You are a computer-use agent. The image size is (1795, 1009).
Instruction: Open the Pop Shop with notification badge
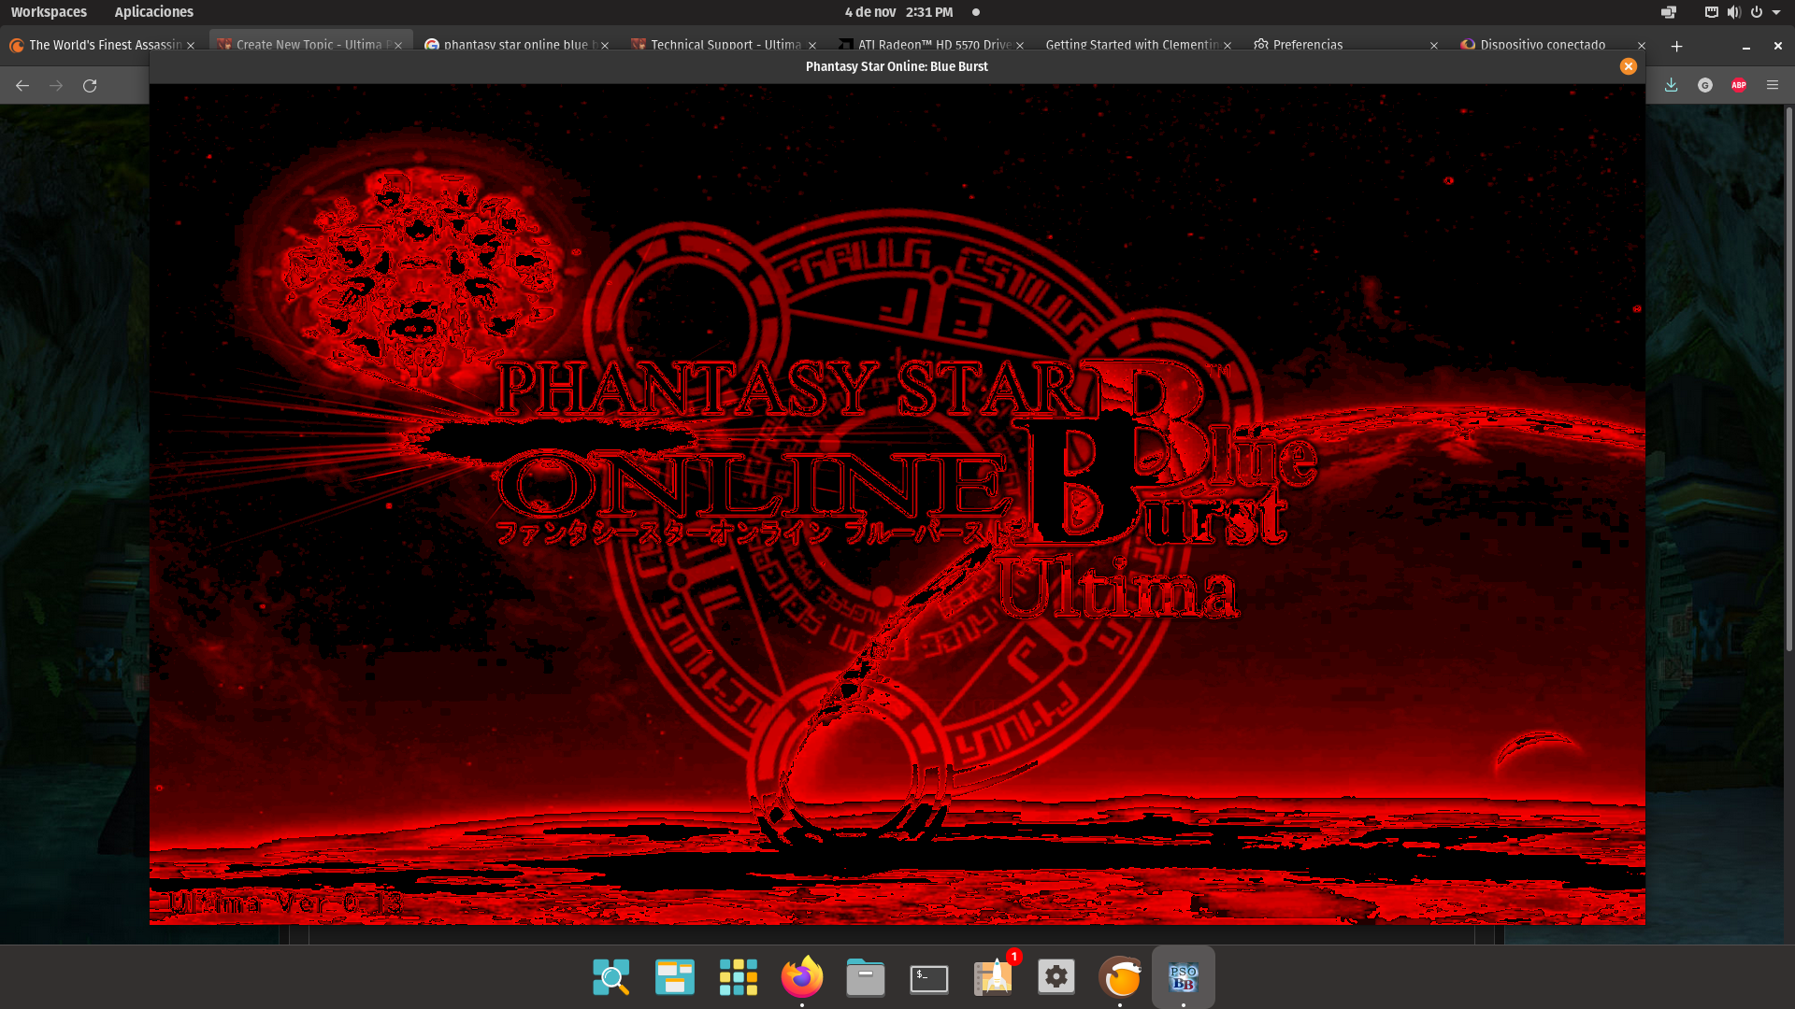993,977
